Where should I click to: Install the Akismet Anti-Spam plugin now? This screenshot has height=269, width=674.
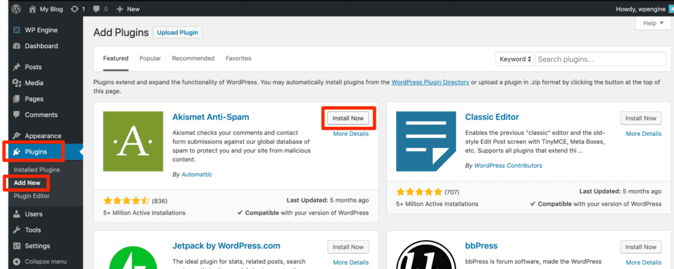348,118
